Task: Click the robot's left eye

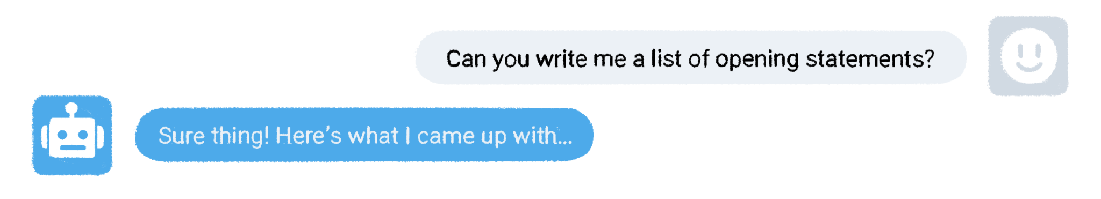Action: point(63,134)
